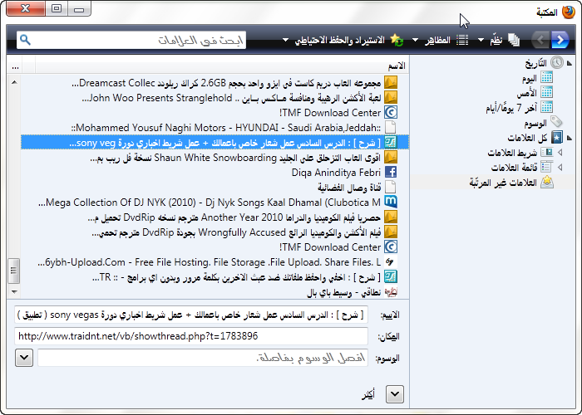
Task: Click the bookmark list scrollbar thumb
Action: click(x=14, y=271)
